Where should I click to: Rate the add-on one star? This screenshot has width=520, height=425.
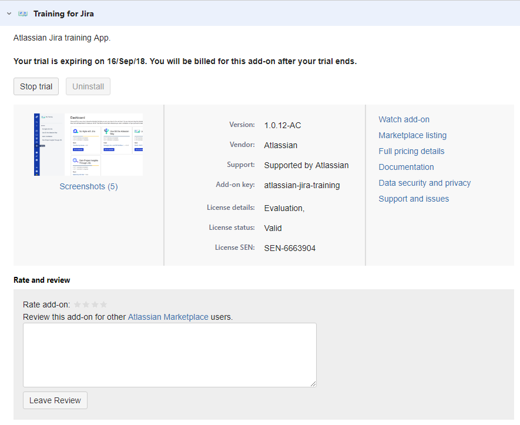[78, 304]
